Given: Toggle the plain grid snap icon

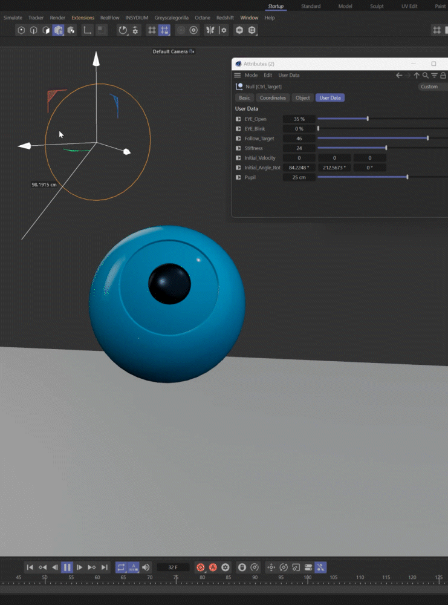Looking at the screenshot, I should (x=152, y=30).
